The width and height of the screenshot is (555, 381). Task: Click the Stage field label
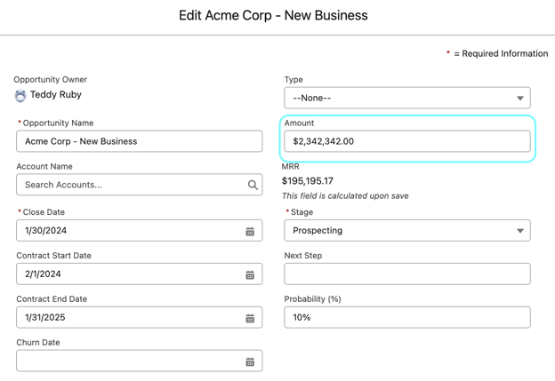point(302,212)
